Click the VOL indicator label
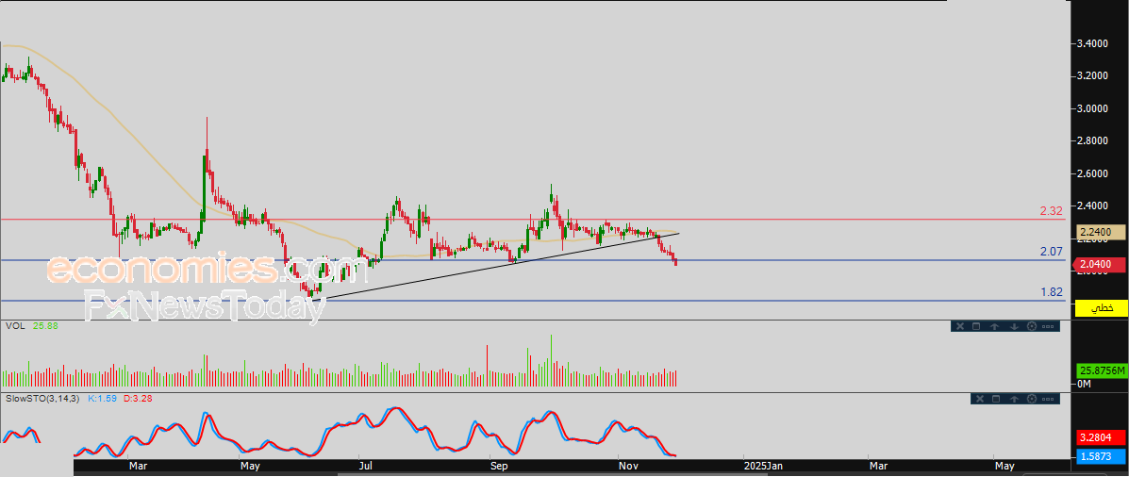The height and width of the screenshot is (477, 1129). [x=15, y=326]
